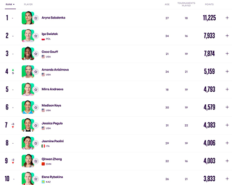
Task: Favorite Aryna Sabalenka with star icon
Action: [36, 18]
